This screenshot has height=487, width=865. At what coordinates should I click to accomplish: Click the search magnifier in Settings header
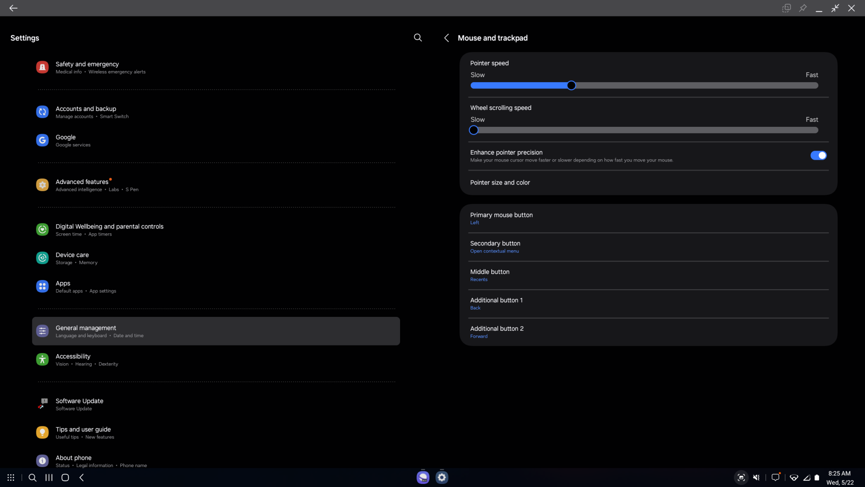pyautogui.click(x=417, y=38)
